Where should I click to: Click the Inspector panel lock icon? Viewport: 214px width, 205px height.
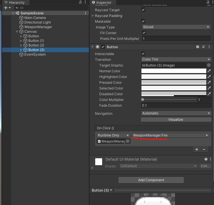click(x=208, y=2)
